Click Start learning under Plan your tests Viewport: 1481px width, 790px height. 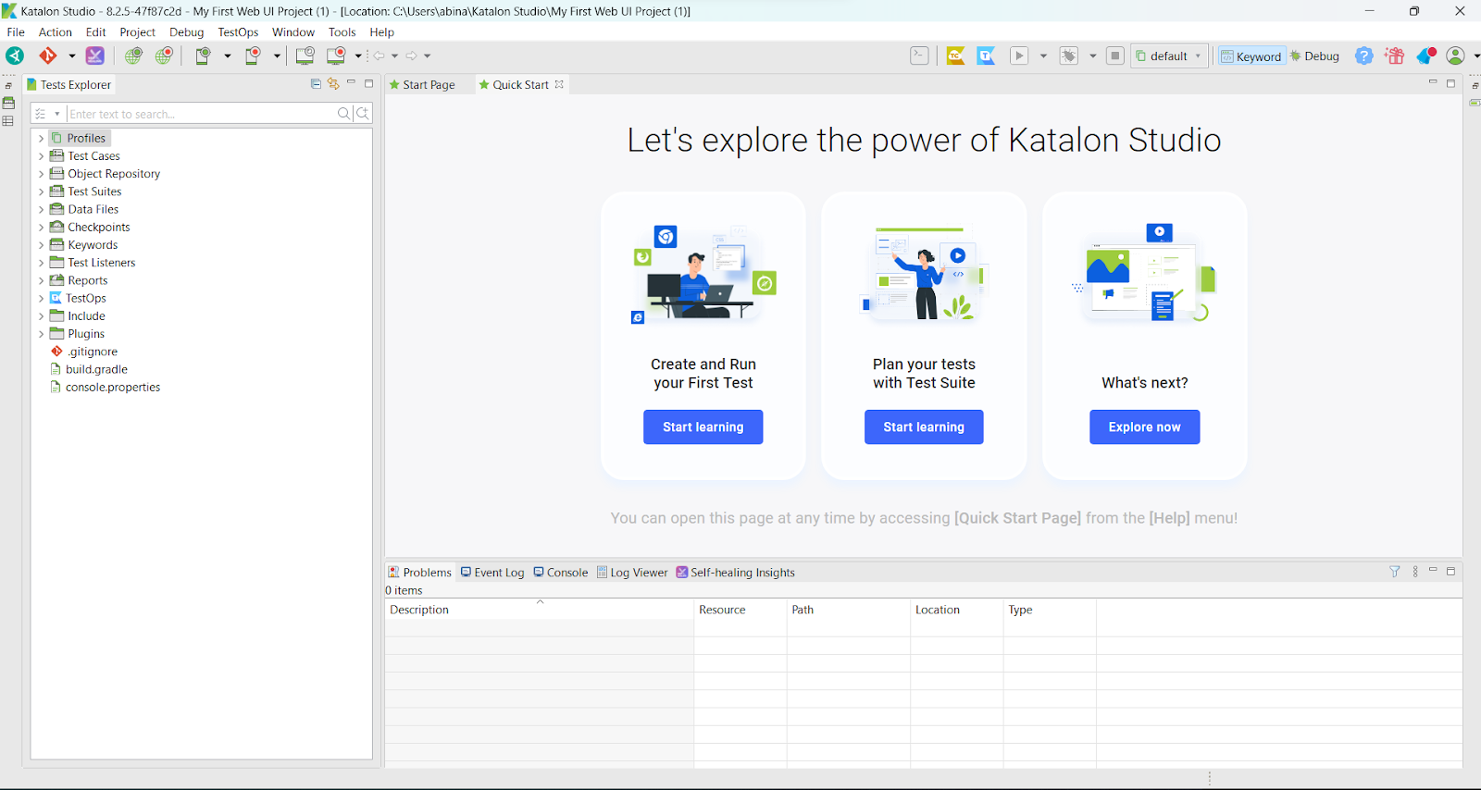coord(924,427)
